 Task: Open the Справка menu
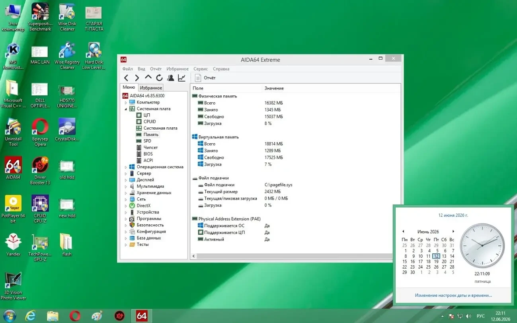[221, 69]
